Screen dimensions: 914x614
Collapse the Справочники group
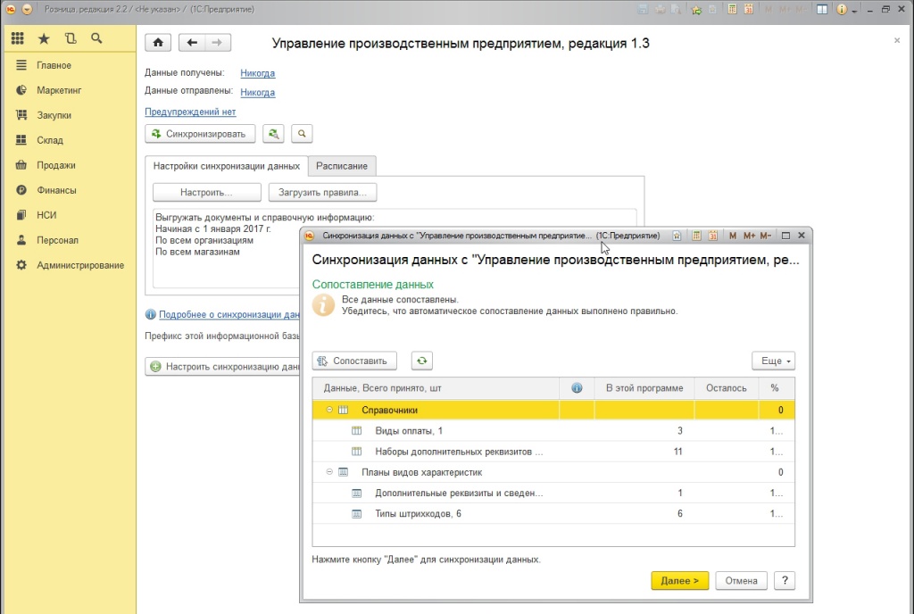coord(329,410)
